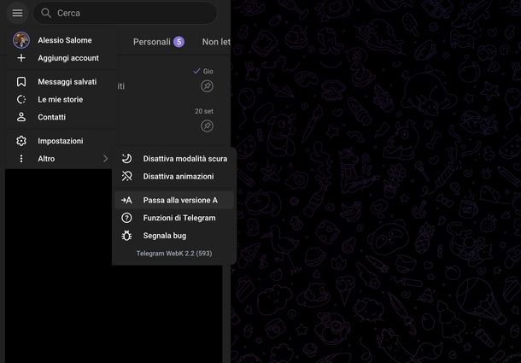This screenshot has width=521, height=363.
Task: Click the Segnala bug icon
Action: click(126, 236)
